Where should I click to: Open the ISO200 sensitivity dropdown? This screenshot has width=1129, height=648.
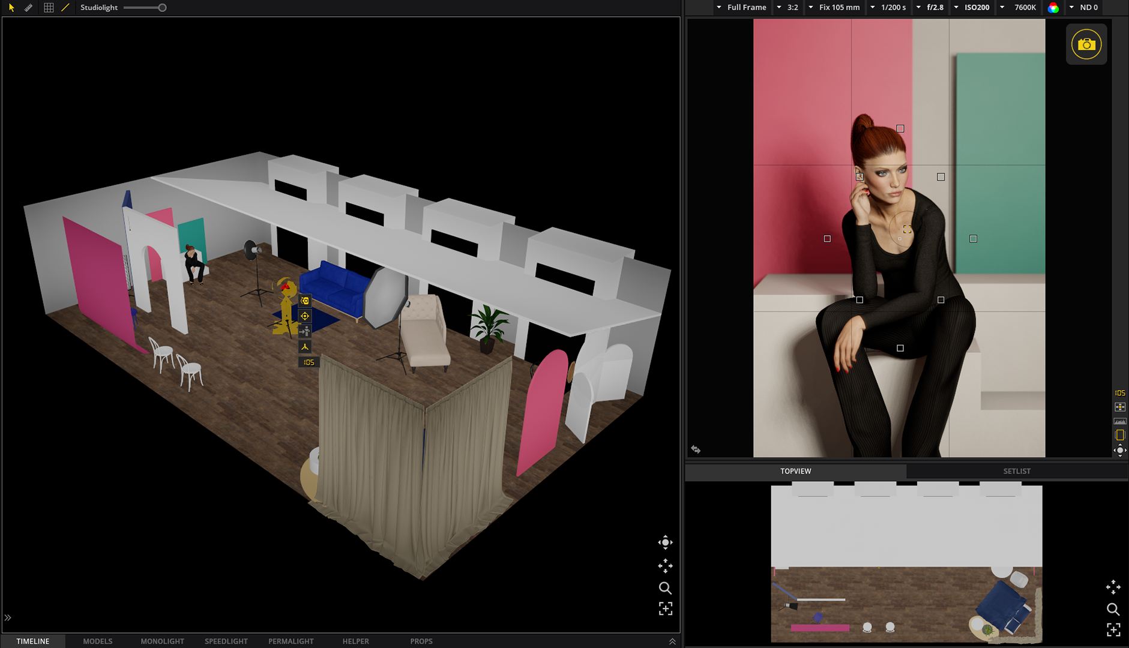pos(971,8)
